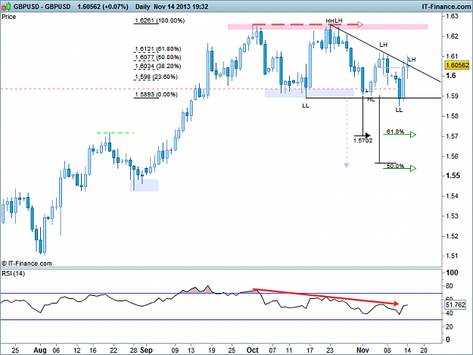Click the HH annotation at the October high
473x355 pixels.
330,20
